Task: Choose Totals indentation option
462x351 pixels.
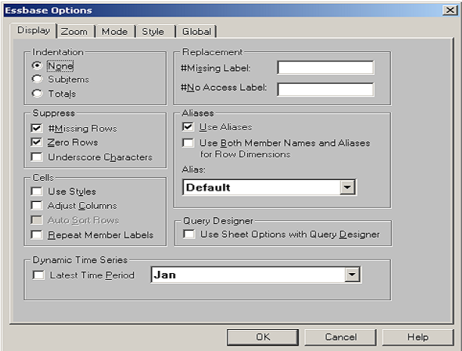Action: pyautogui.click(x=37, y=93)
